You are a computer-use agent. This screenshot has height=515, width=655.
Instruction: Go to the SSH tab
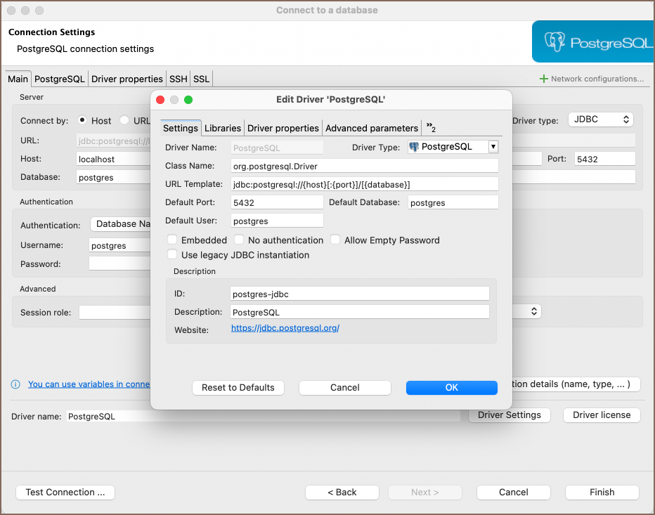coord(178,79)
